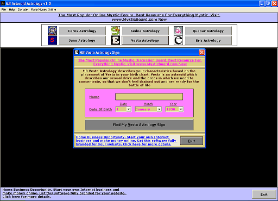Click Find My Vesta Astrology Sign button

[139, 124]
